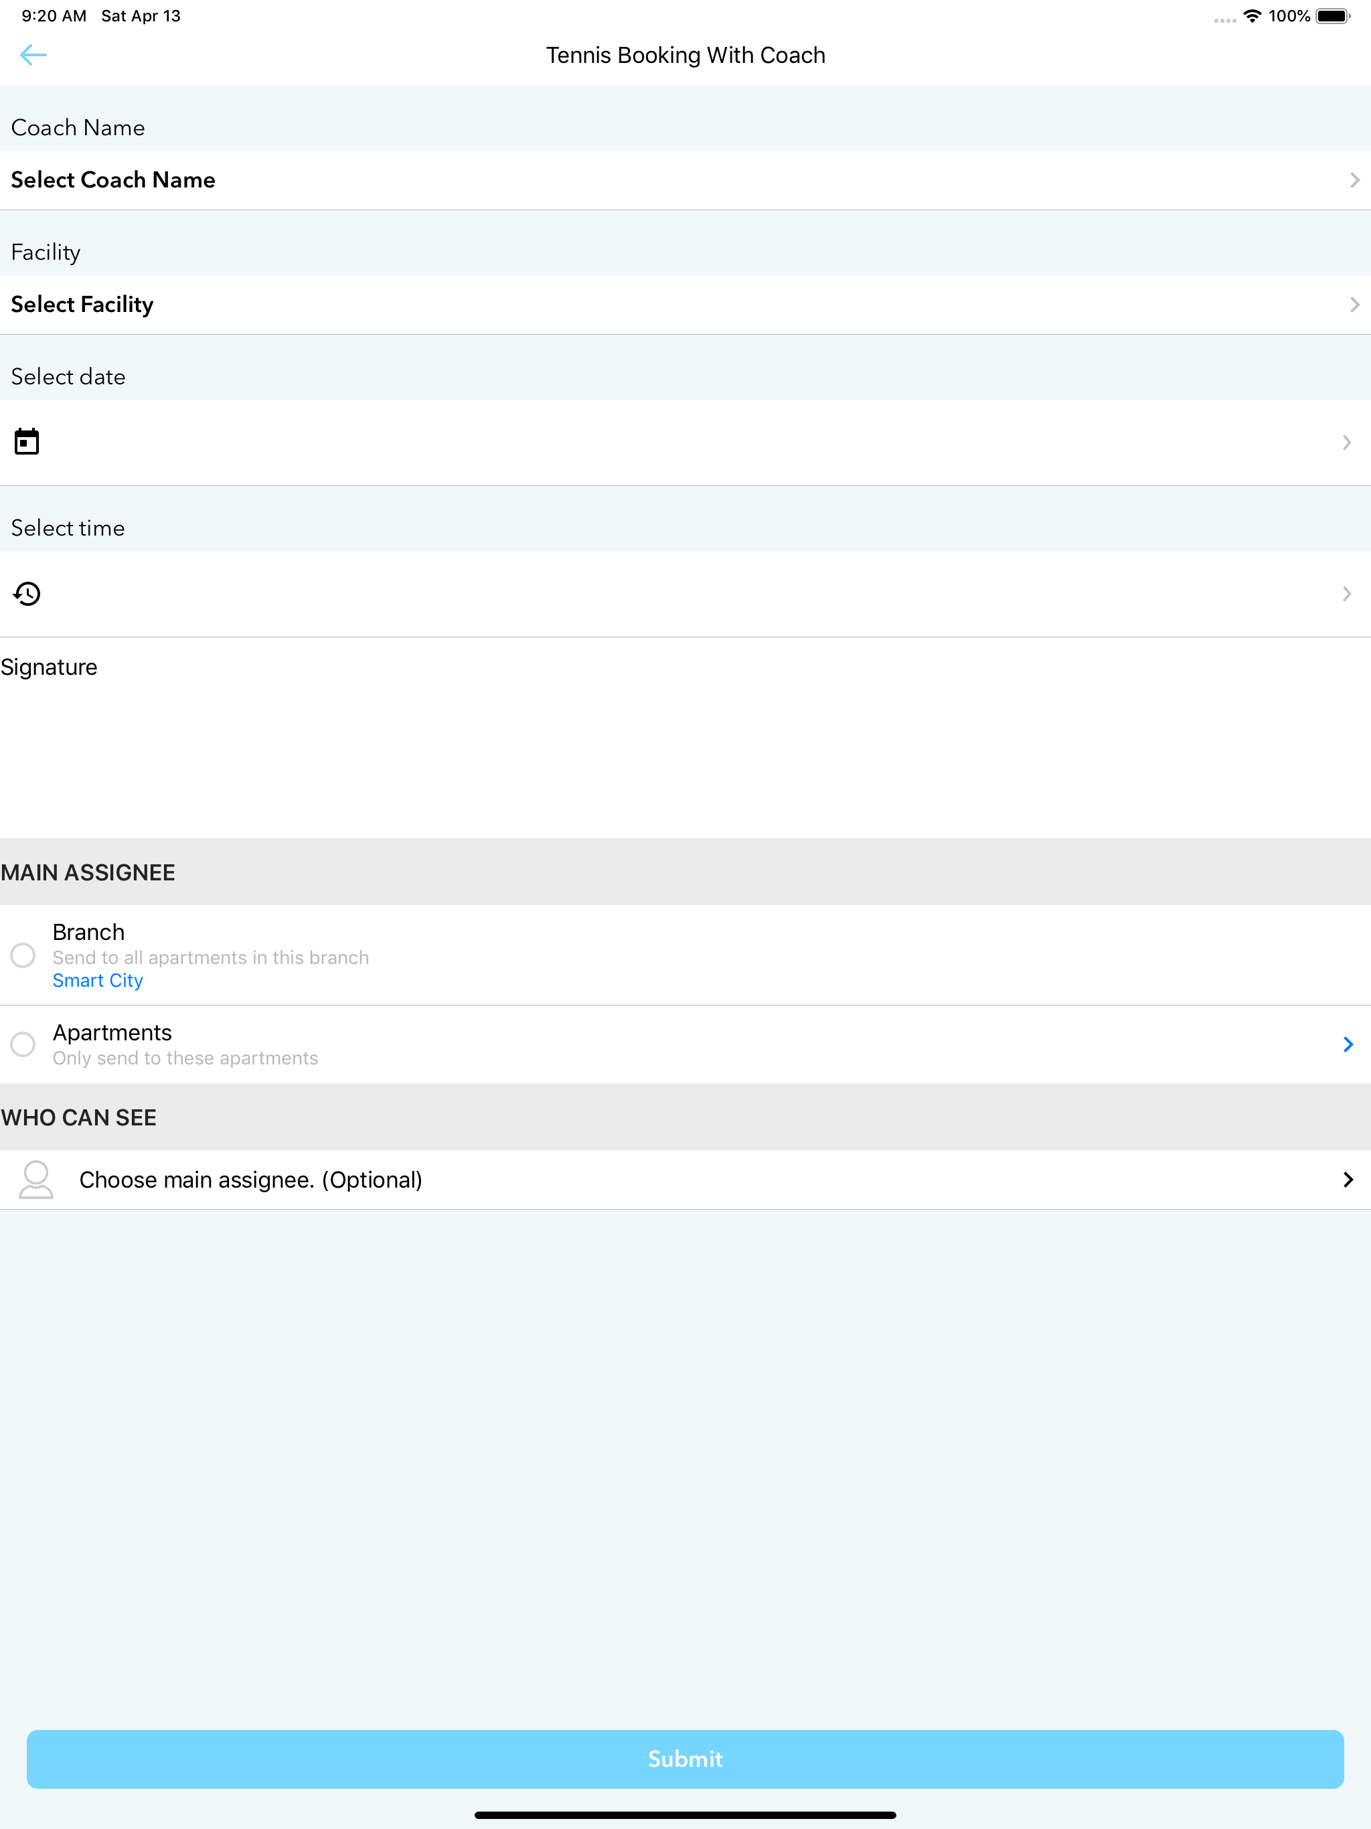Tap the calendar icon for date

[27, 442]
